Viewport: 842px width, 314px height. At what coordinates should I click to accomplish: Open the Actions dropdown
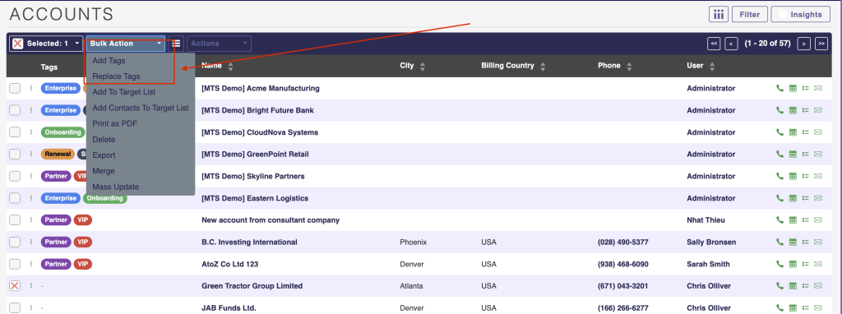tap(219, 44)
